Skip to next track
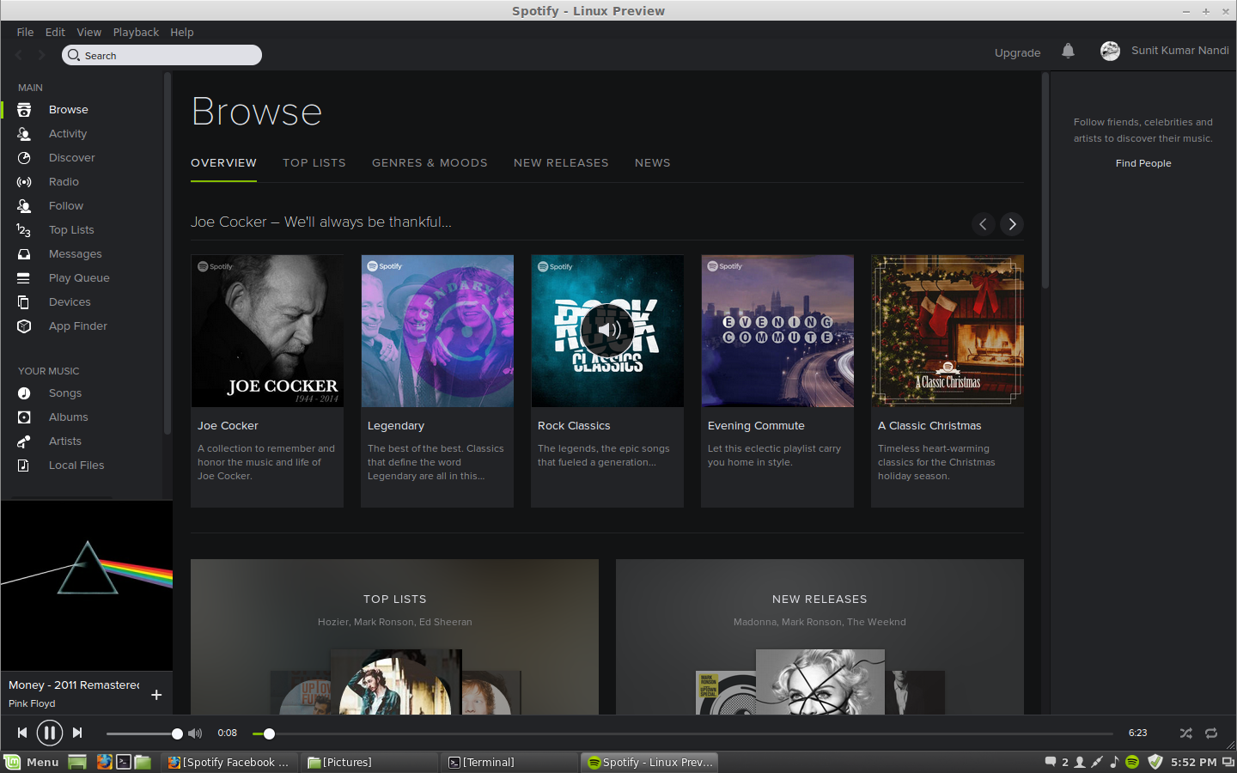The width and height of the screenshot is (1237, 773). (x=77, y=733)
